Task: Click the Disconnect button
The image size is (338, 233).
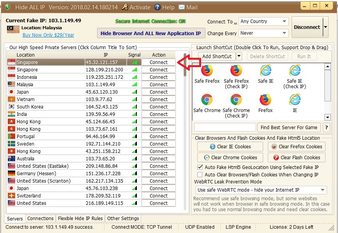Action: click(307, 27)
